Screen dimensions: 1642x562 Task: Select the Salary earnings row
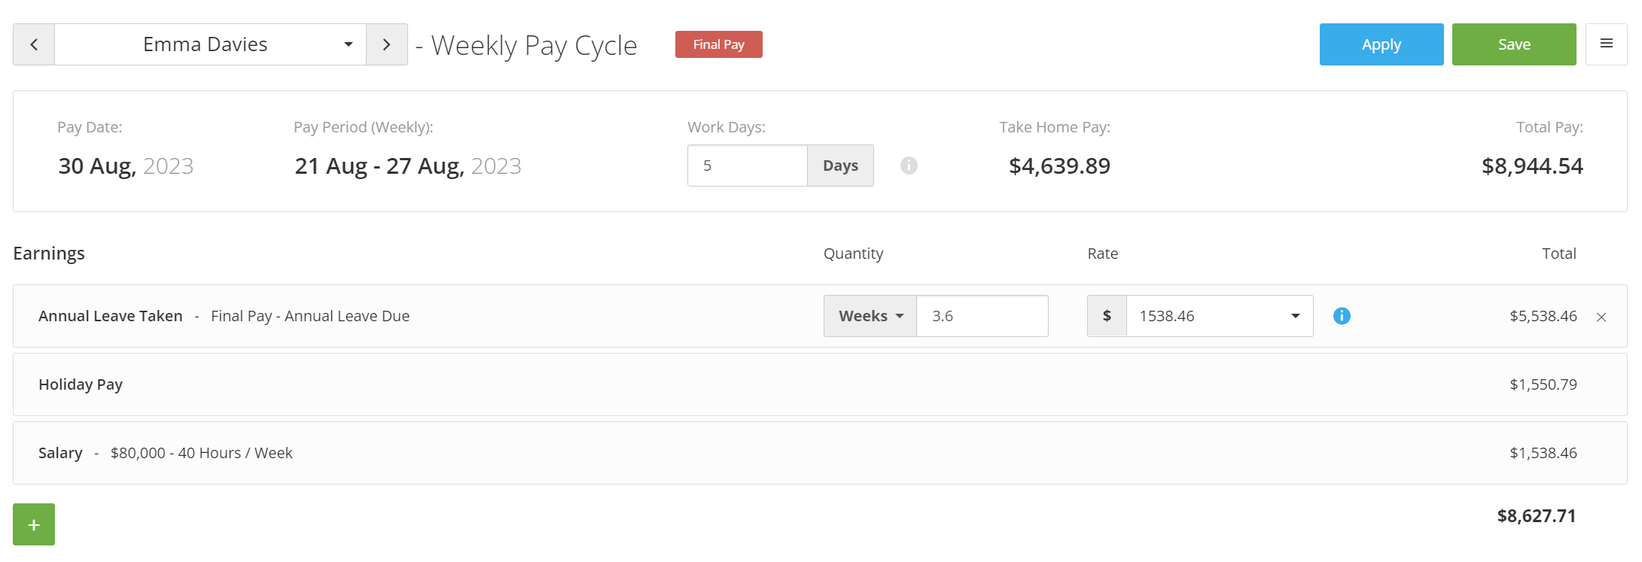point(820,453)
